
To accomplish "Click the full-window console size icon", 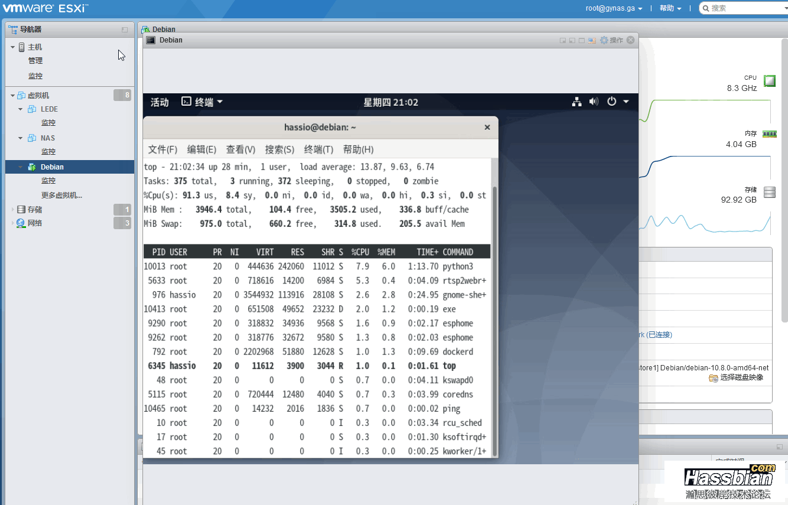I will [x=582, y=40].
